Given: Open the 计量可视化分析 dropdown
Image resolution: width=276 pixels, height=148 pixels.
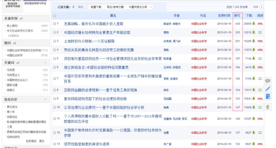Looking at the screenshot, I should click(140, 7).
